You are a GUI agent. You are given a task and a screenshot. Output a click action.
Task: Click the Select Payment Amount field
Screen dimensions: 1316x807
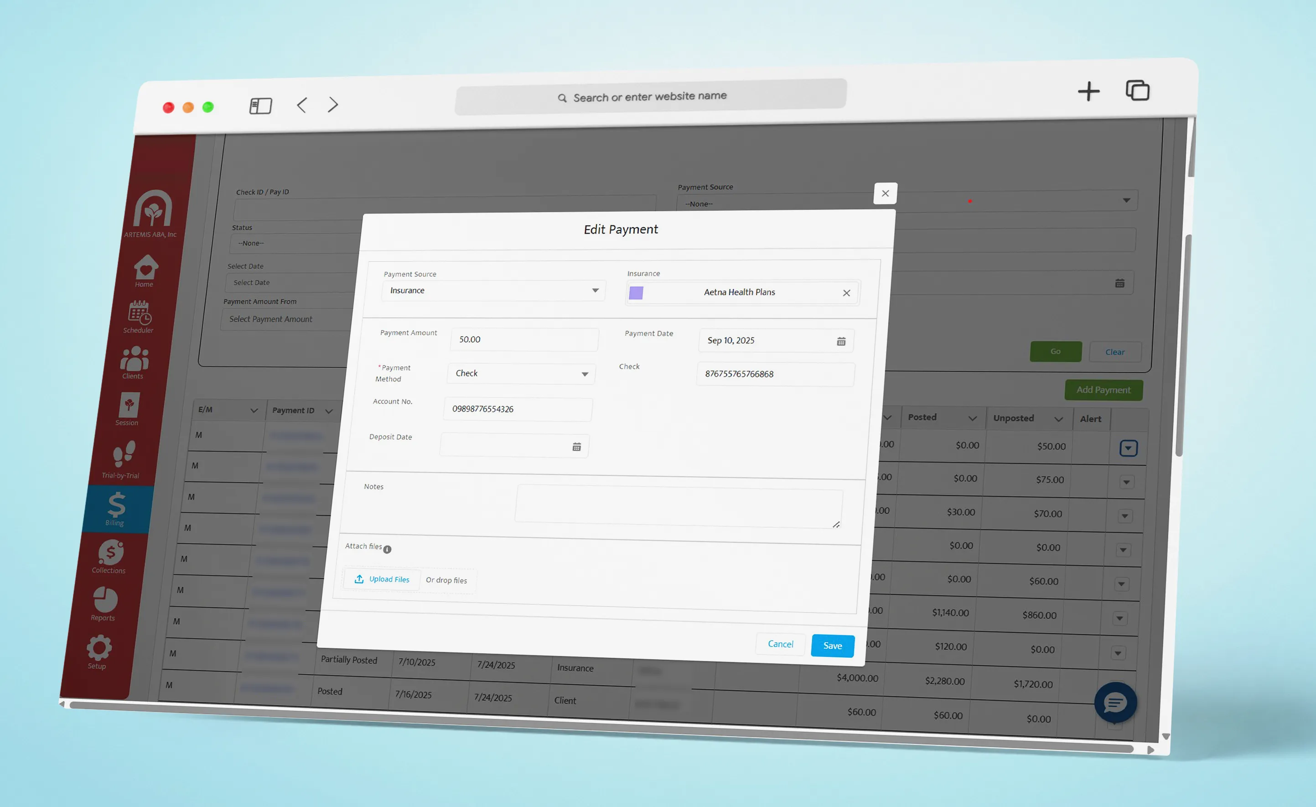287,320
